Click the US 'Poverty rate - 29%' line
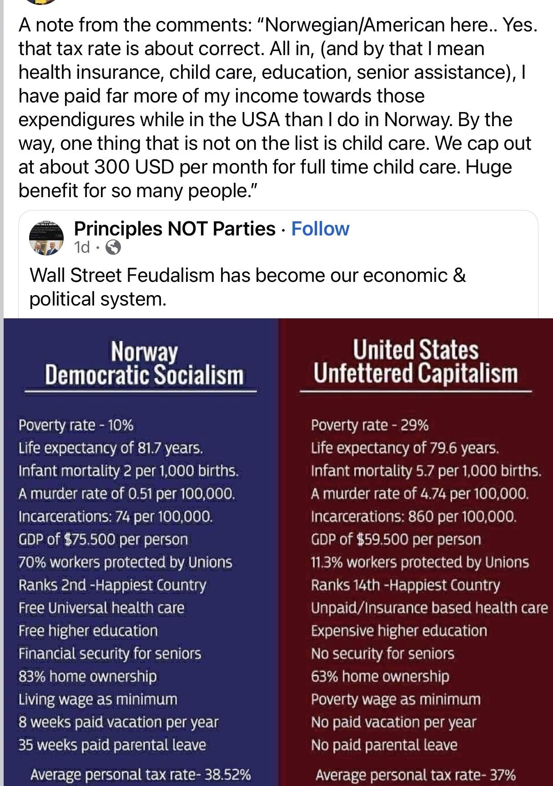Image resolution: width=553 pixels, height=786 pixels. click(x=369, y=425)
